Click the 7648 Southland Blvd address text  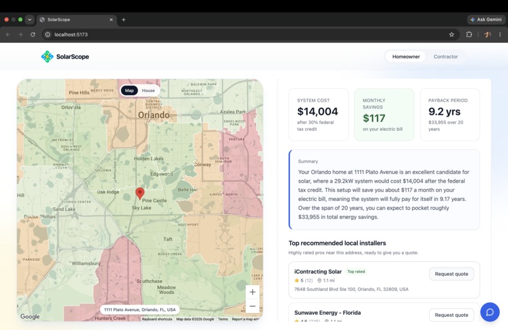click(351, 289)
